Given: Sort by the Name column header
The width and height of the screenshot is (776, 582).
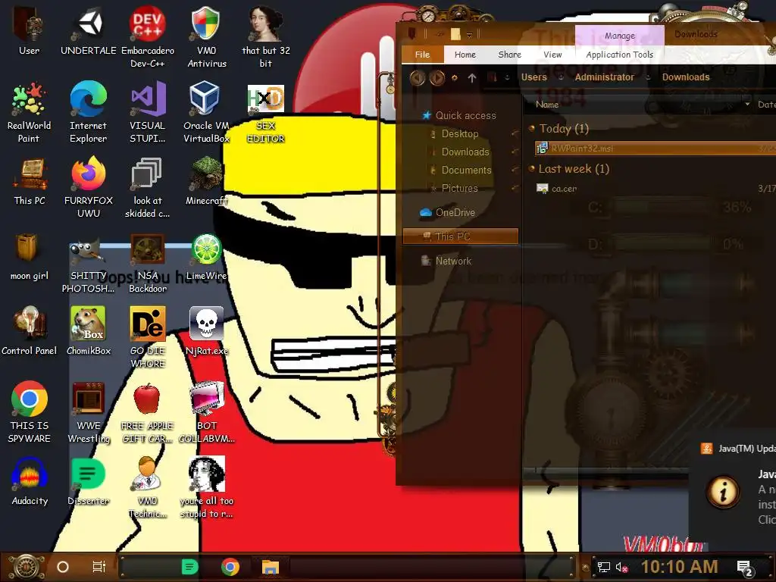Looking at the screenshot, I should (547, 105).
